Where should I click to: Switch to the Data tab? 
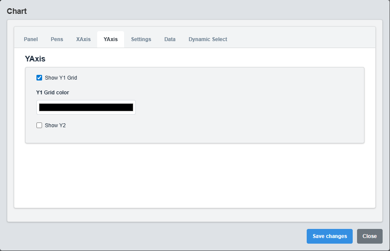point(170,39)
